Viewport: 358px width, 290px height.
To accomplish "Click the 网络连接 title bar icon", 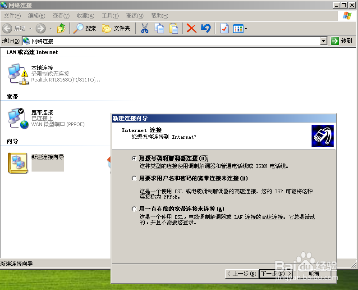I will [x=4, y=5].
